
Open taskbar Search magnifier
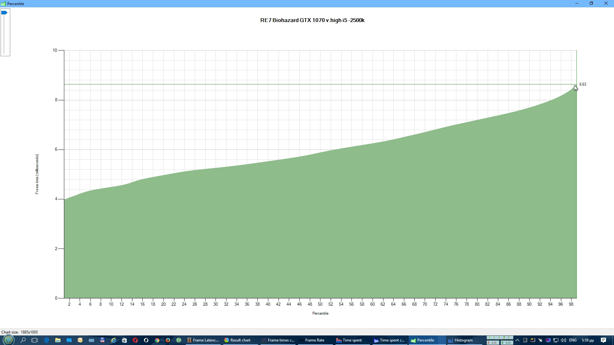click(x=23, y=340)
